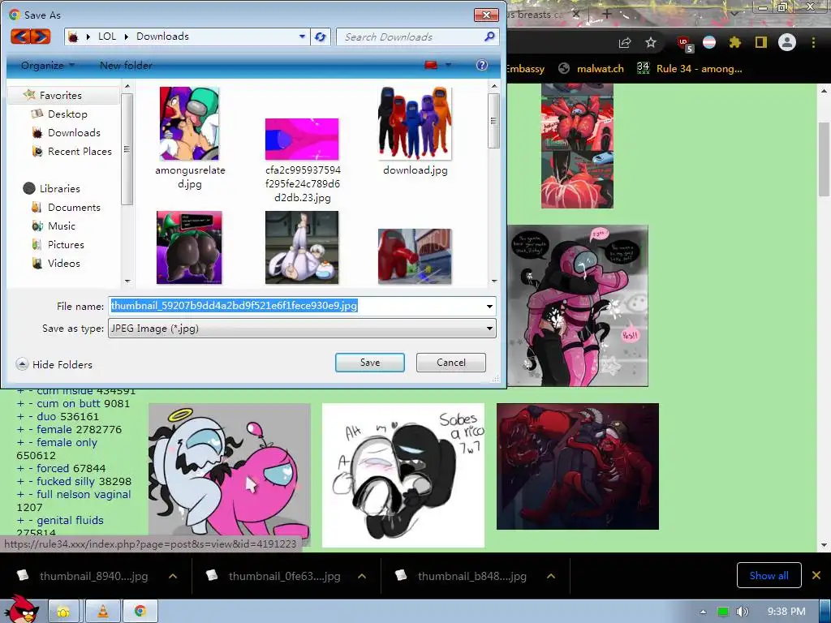
Task: Click the 'female only' tag link
Action: pos(67,442)
